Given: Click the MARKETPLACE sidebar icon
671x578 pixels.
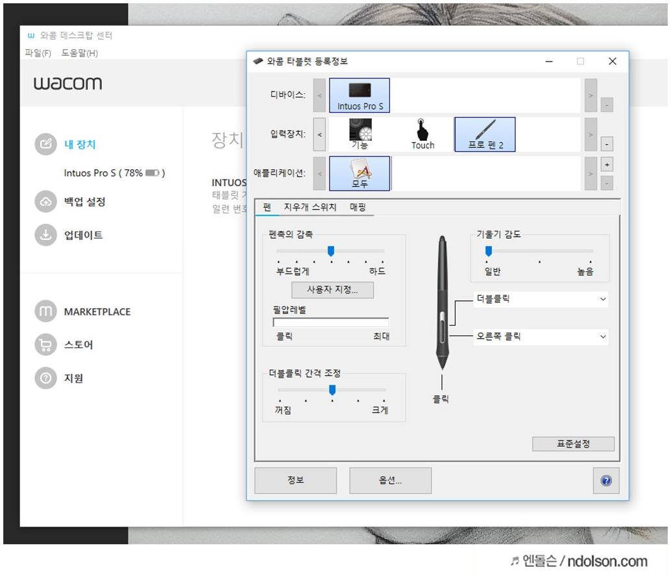Looking at the screenshot, I should point(46,311).
